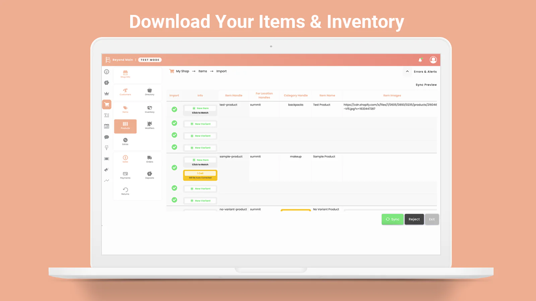Click For Location Handles column header
Viewport: 536px width, 301px height.
pyautogui.click(x=264, y=96)
